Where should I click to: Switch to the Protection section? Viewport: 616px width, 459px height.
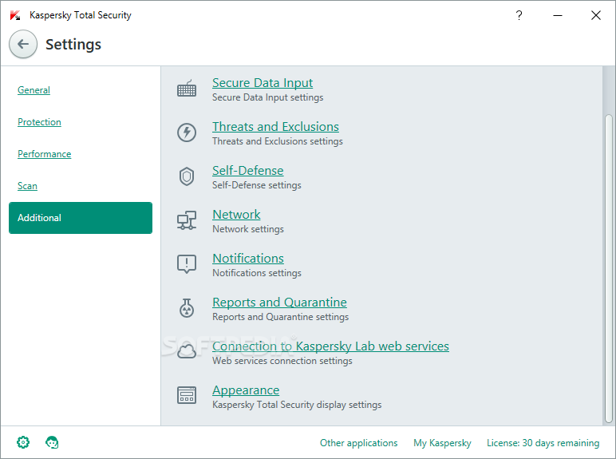tap(39, 122)
